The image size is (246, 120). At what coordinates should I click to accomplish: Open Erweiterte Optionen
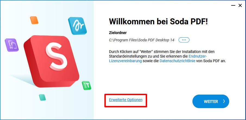(x=126, y=100)
